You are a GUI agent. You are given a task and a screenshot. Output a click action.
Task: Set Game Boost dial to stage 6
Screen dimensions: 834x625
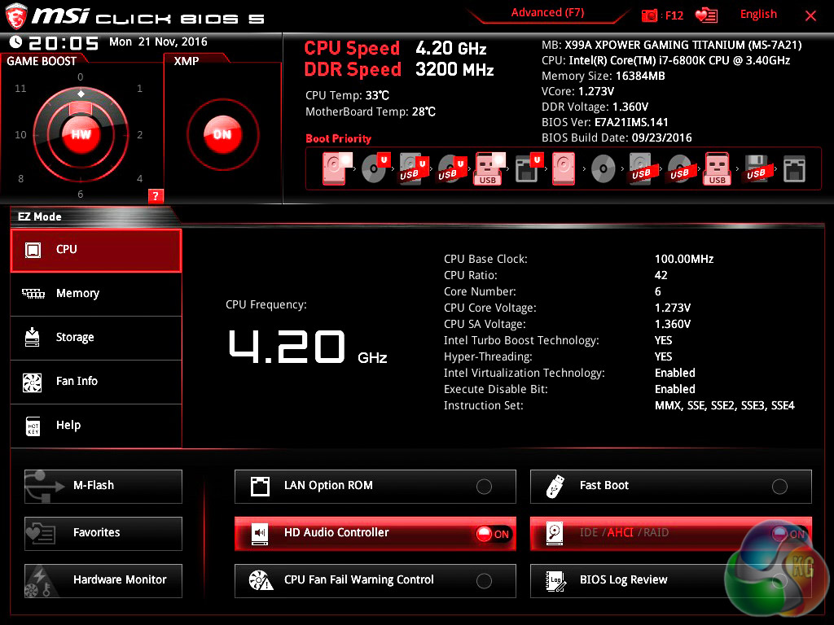[81, 194]
